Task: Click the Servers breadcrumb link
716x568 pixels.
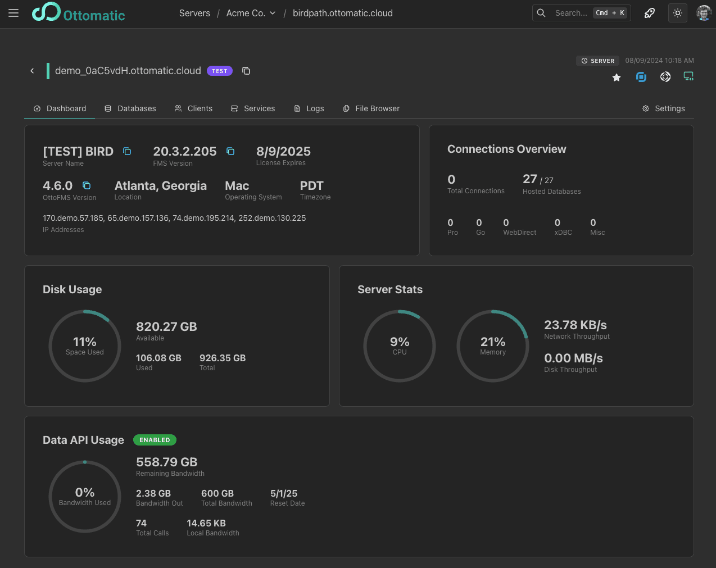Action: [194, 13]
